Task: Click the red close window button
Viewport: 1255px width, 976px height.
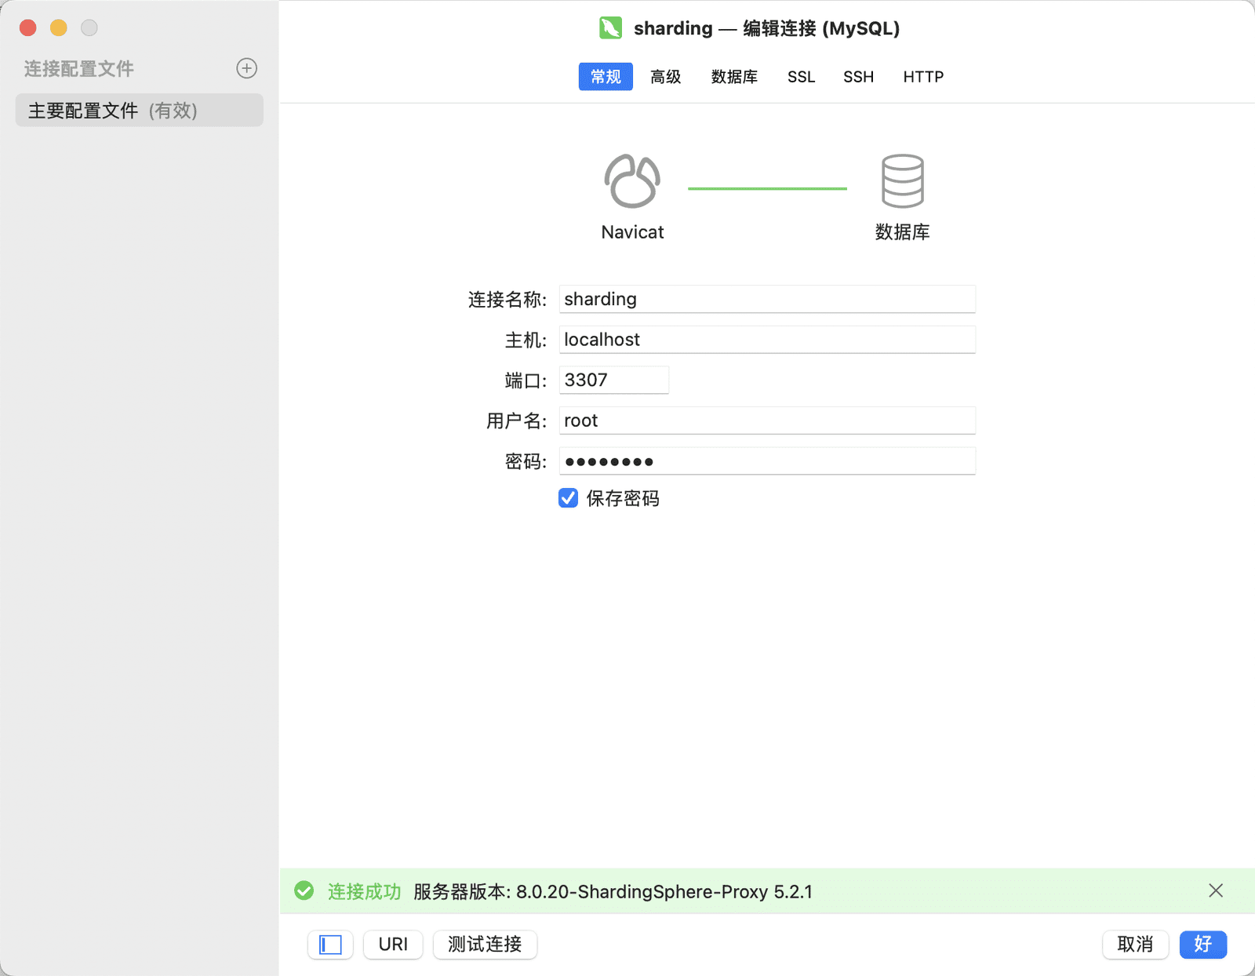Action: click(x=28, y=28)
